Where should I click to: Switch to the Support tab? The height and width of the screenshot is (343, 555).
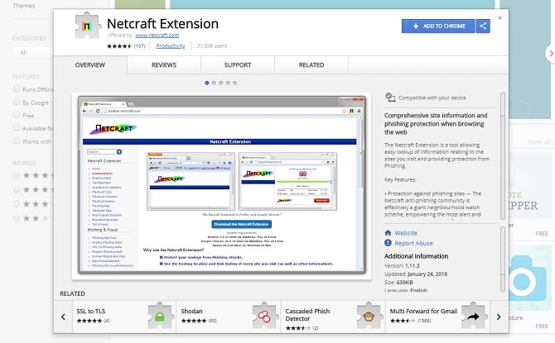click(x=238, y=65)
